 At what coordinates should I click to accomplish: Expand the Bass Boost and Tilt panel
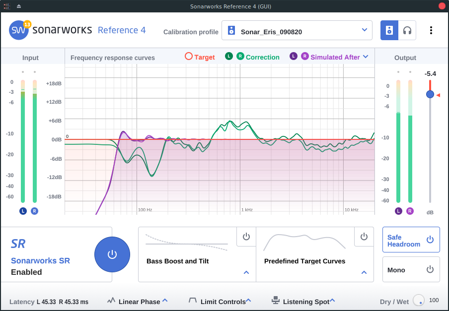coord(246,272)
